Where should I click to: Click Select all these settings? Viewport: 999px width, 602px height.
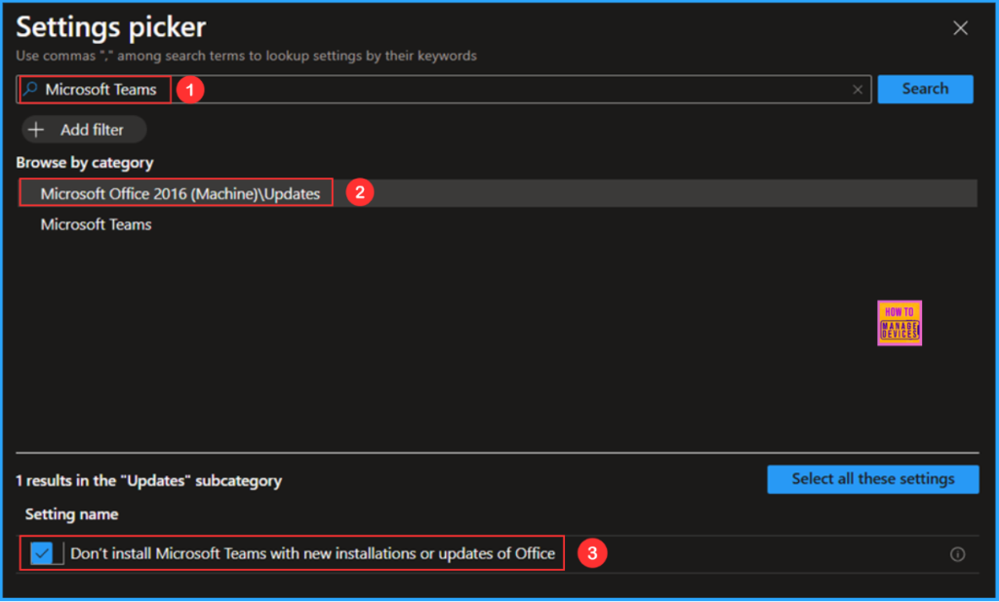point(873,479)
